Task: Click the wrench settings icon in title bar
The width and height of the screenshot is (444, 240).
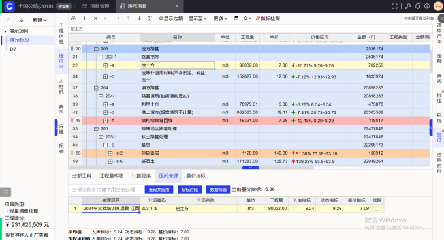Action: pyautogui.click(x=408, y=7)
